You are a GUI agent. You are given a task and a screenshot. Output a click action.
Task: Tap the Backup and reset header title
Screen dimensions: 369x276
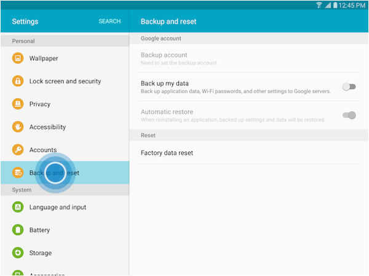coord(169,21)
